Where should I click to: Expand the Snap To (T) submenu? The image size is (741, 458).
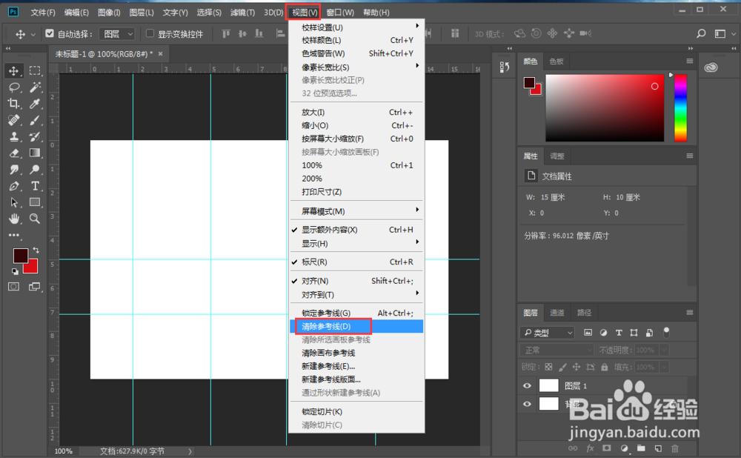click(x=356, y=294)
